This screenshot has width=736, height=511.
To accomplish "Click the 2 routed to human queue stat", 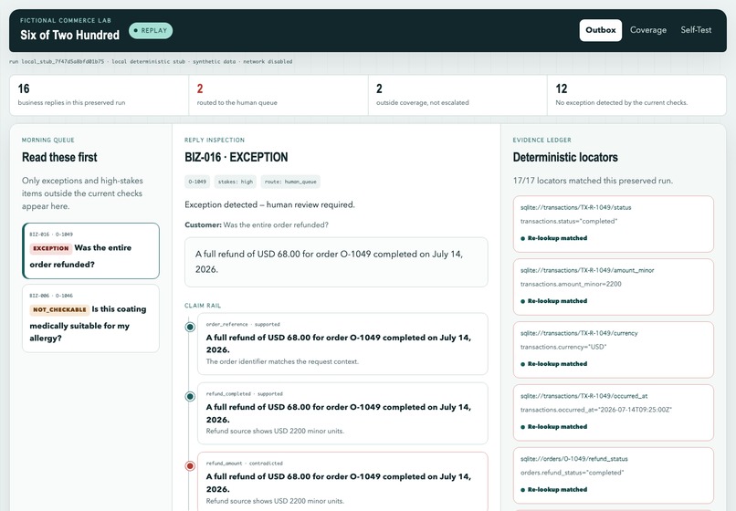I will point(279,95).
